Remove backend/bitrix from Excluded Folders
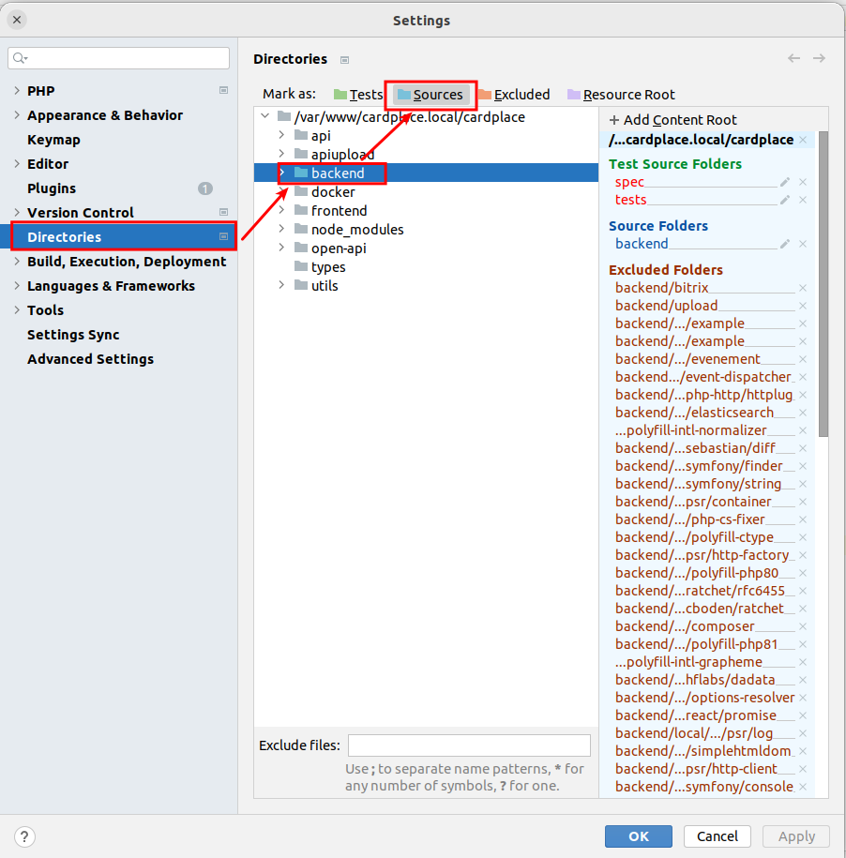846x858 pixels. (x=803, y=287)
